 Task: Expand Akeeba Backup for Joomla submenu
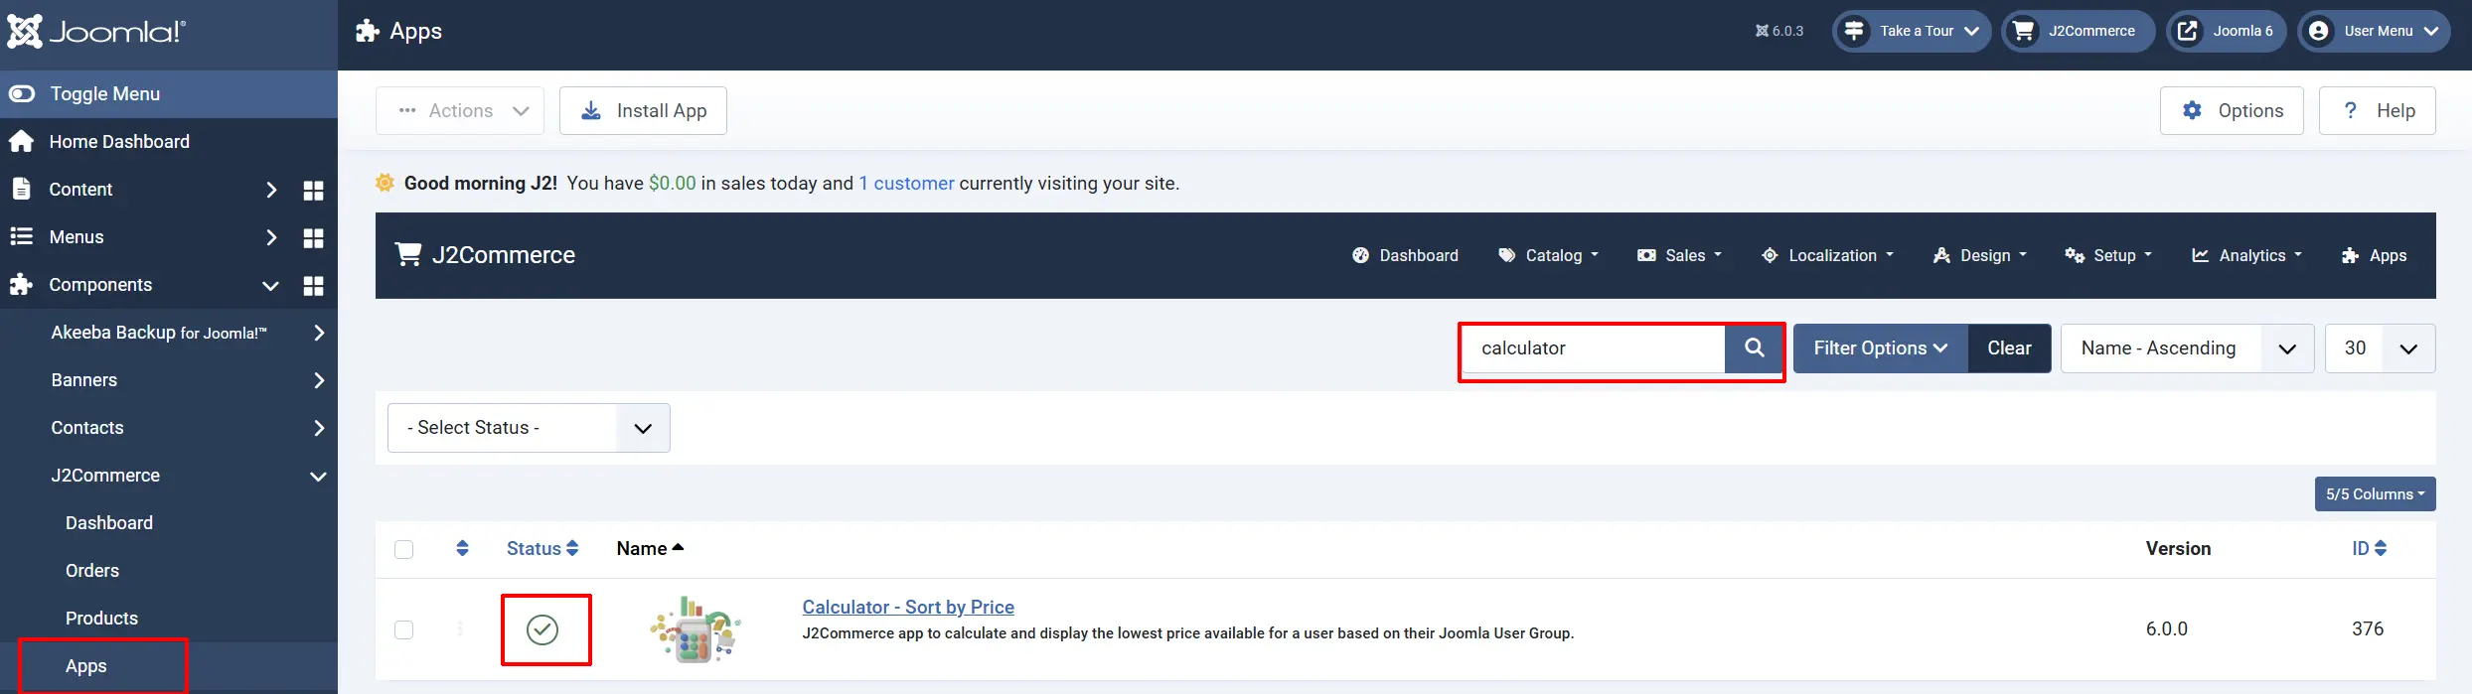319,333
